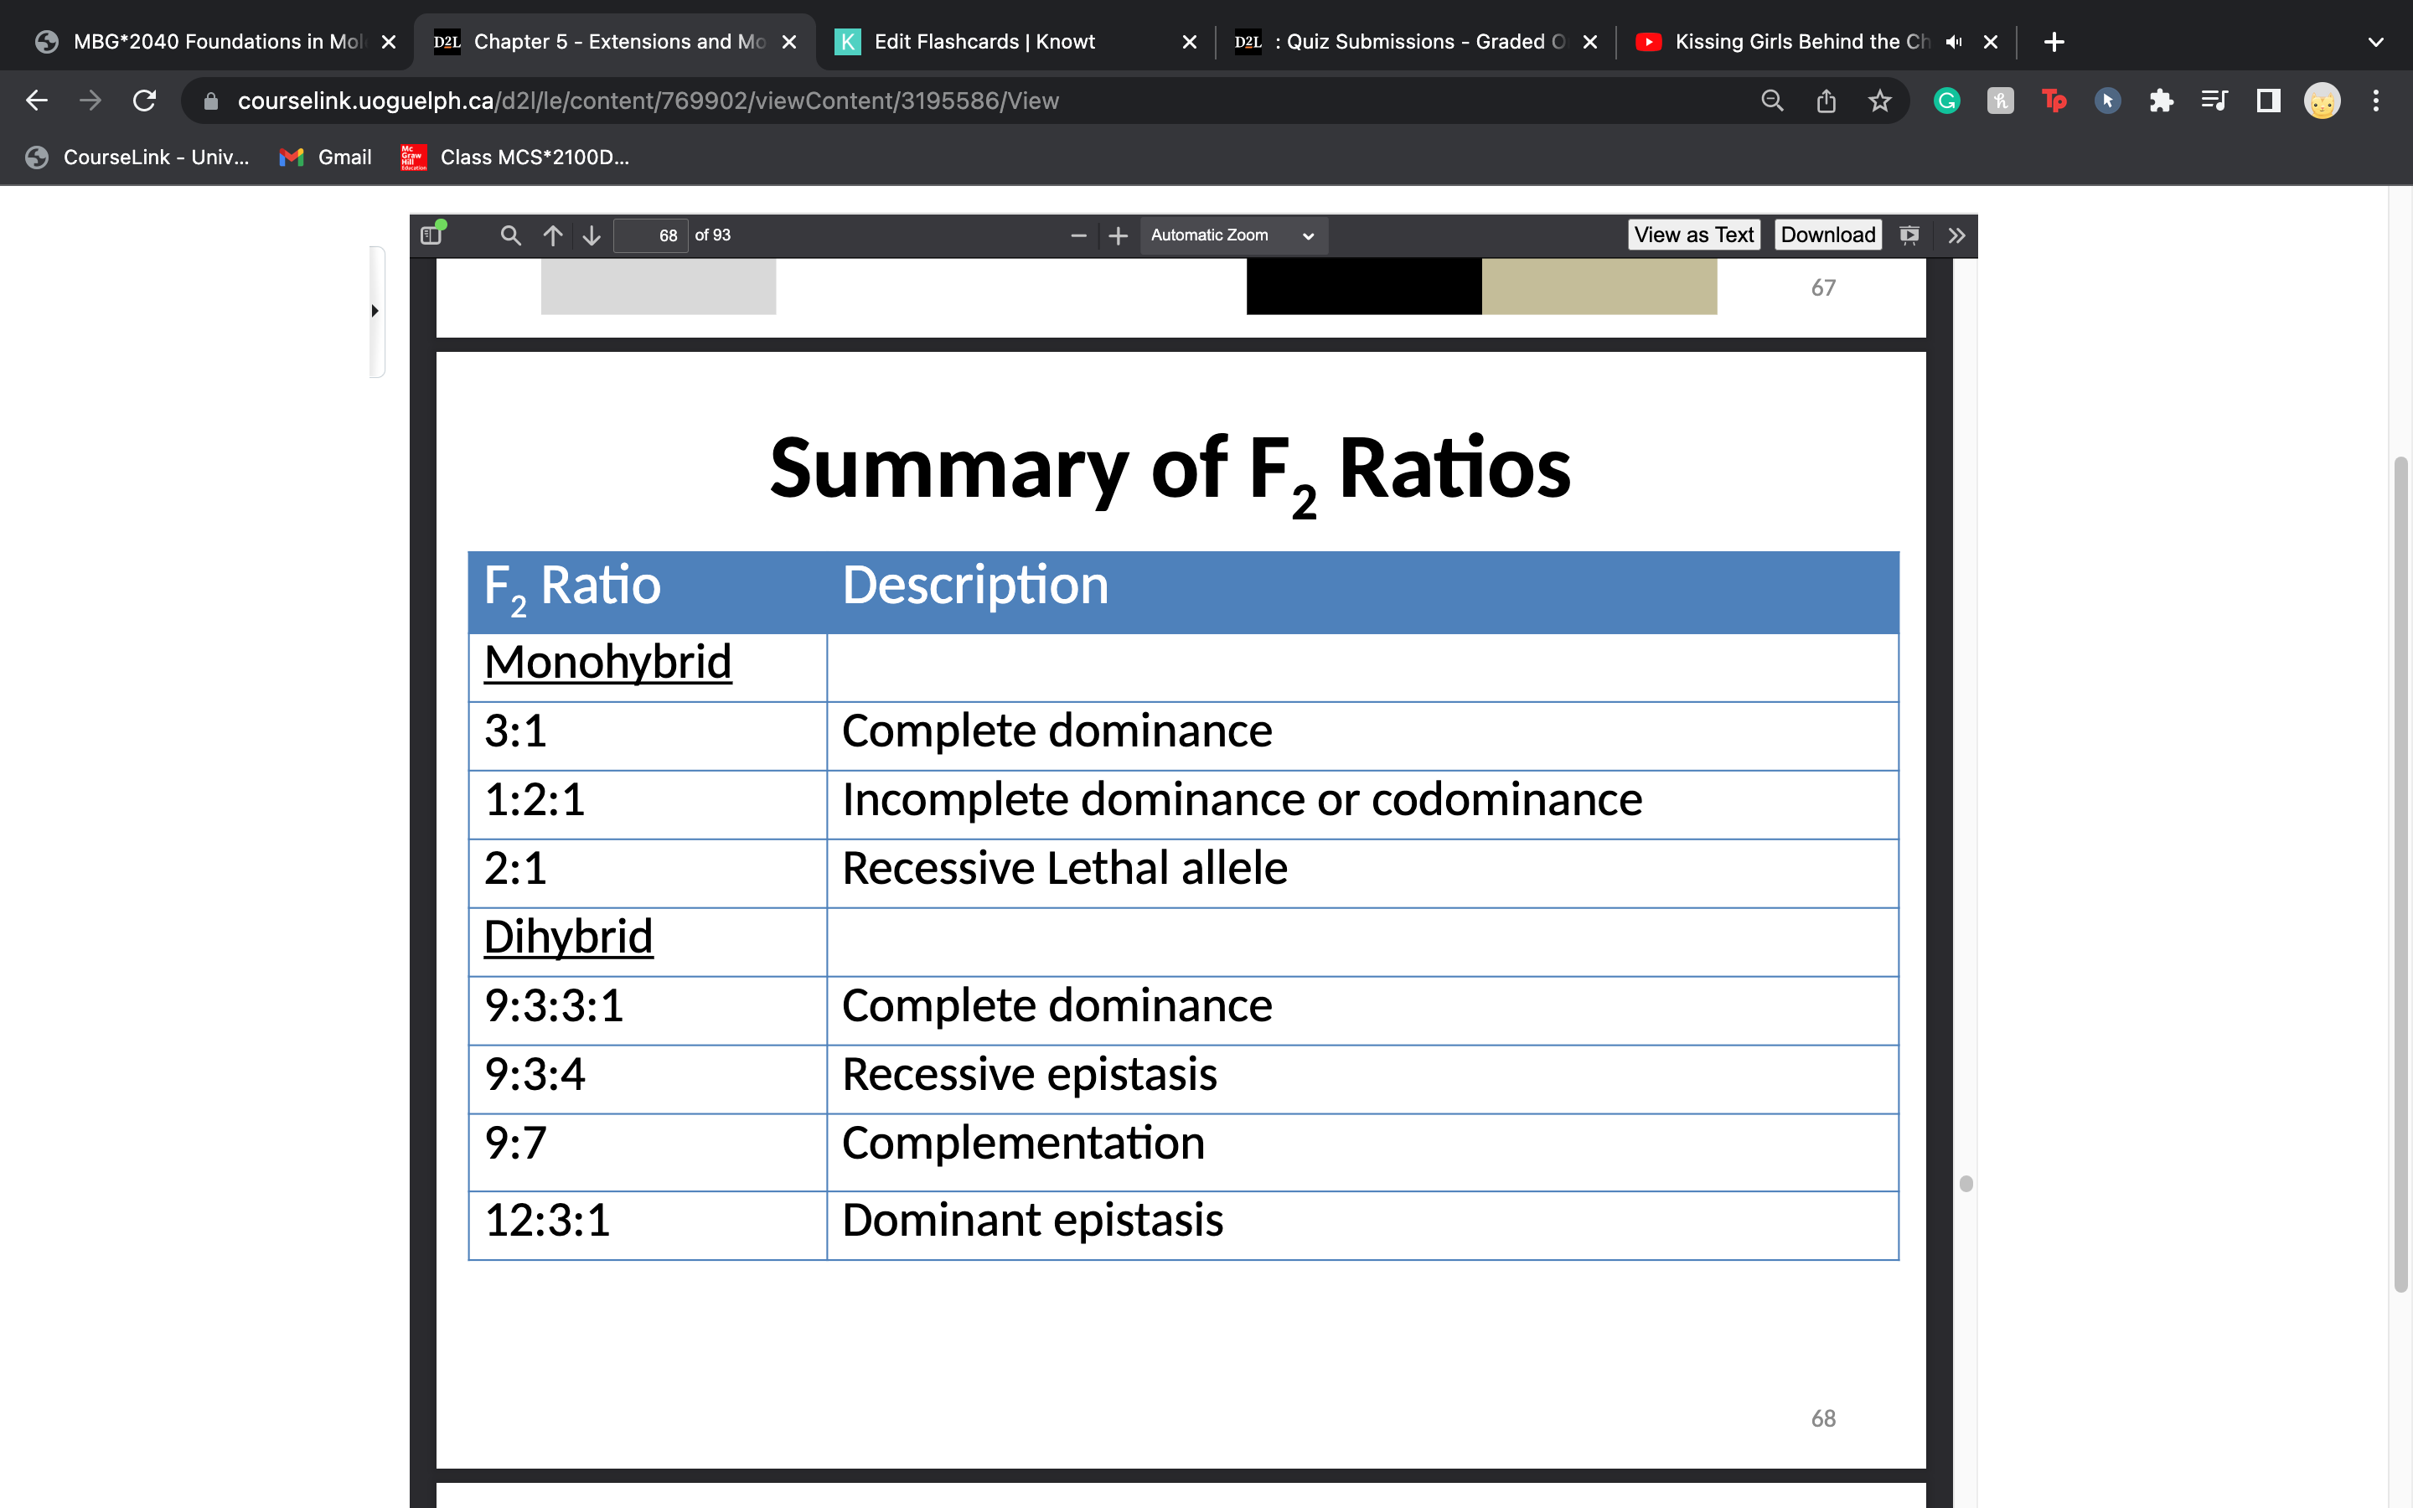The height and width of the screenshot is (1508, 2413).
Task: Open PDF viewer tools menu chevrons
Action: [x=1956, y=235]
